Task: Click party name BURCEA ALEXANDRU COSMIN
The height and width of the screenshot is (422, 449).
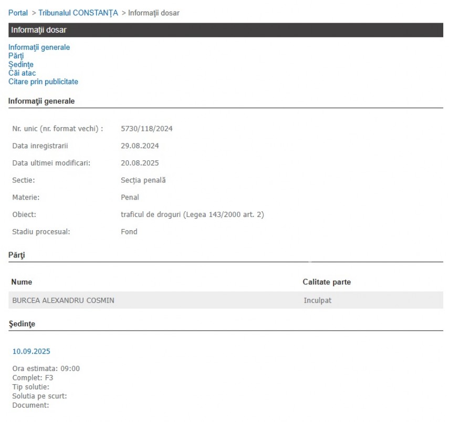Action: (64, 300)
